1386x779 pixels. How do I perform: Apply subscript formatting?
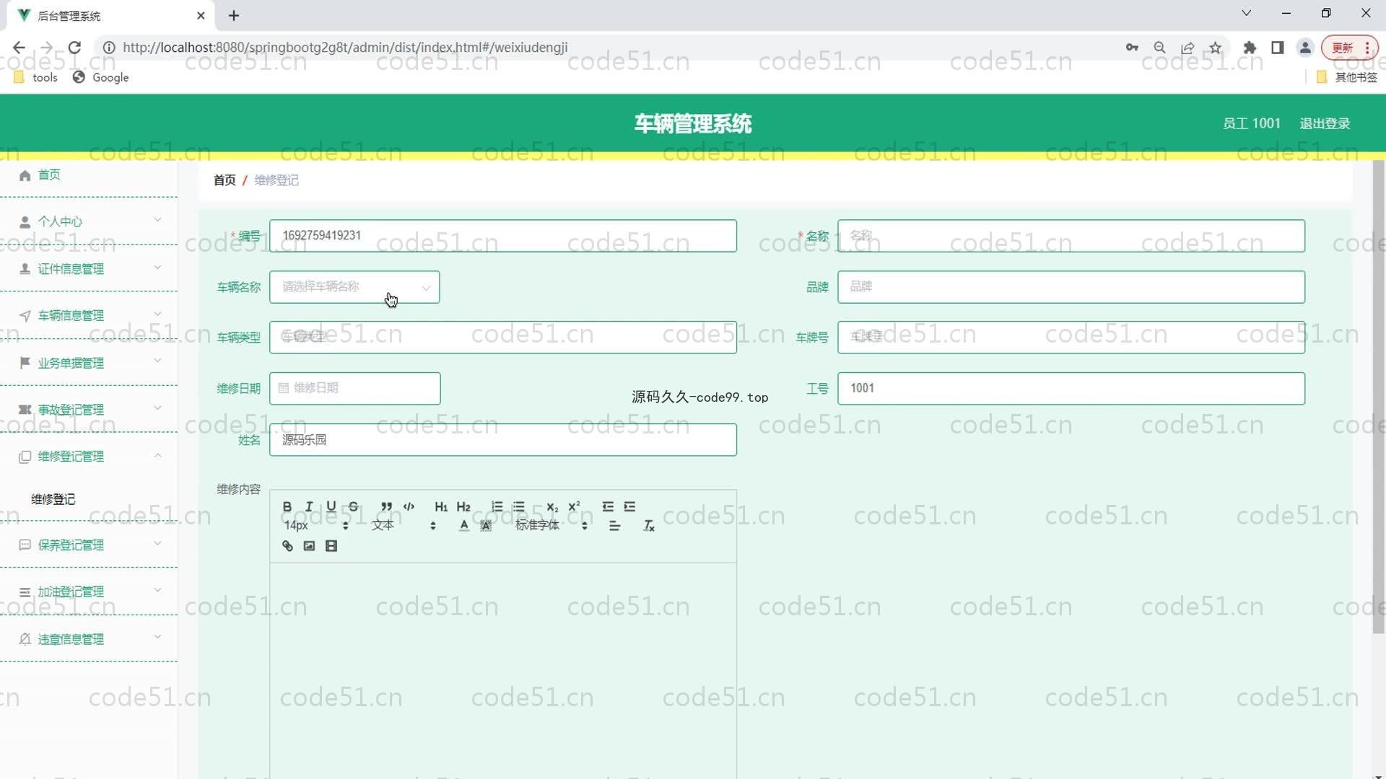pos(552,506)
